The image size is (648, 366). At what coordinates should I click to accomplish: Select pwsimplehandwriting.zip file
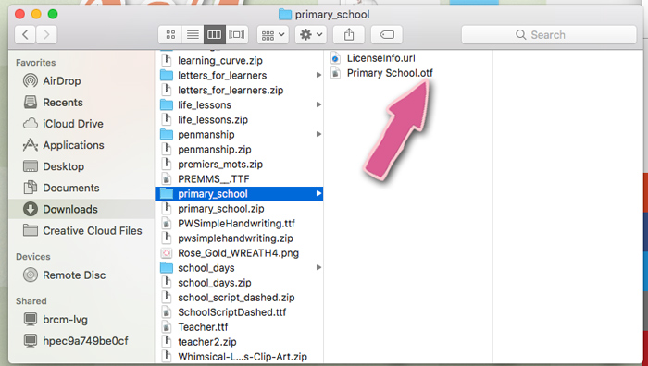(x=239, y=238)
